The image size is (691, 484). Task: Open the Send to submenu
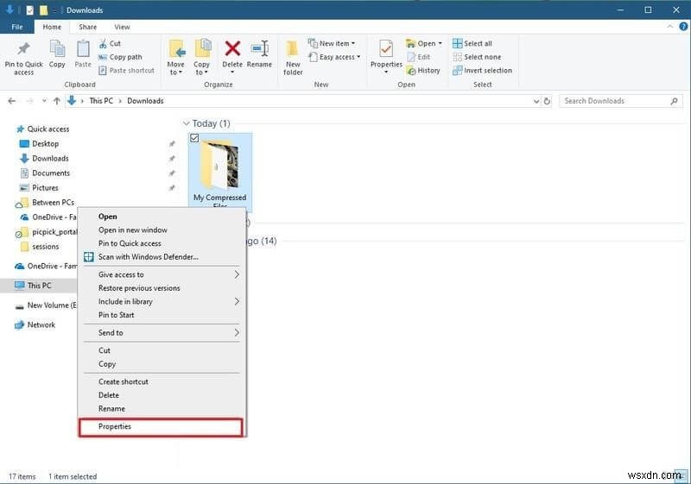(x=162, y=333)
